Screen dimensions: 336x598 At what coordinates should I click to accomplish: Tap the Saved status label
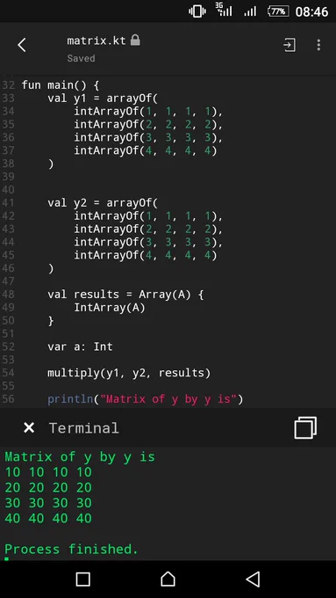click(x=81, y=58)
